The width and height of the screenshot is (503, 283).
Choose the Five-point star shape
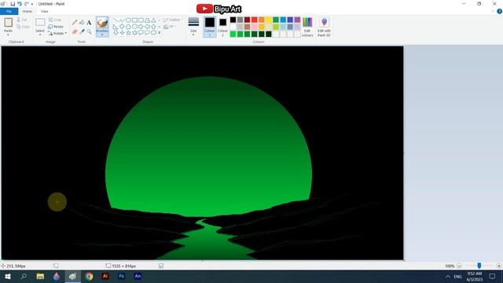(x=128, y=33)
